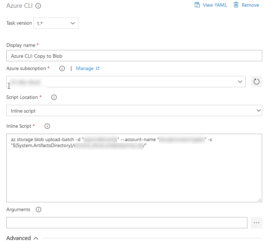Viewport: 265px width, 241px height.
Task: Click the empty Arguments input box
Action: pos(127,223)
